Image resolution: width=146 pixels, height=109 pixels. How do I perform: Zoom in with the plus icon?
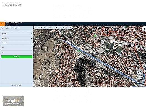click(x=35, y=28)
